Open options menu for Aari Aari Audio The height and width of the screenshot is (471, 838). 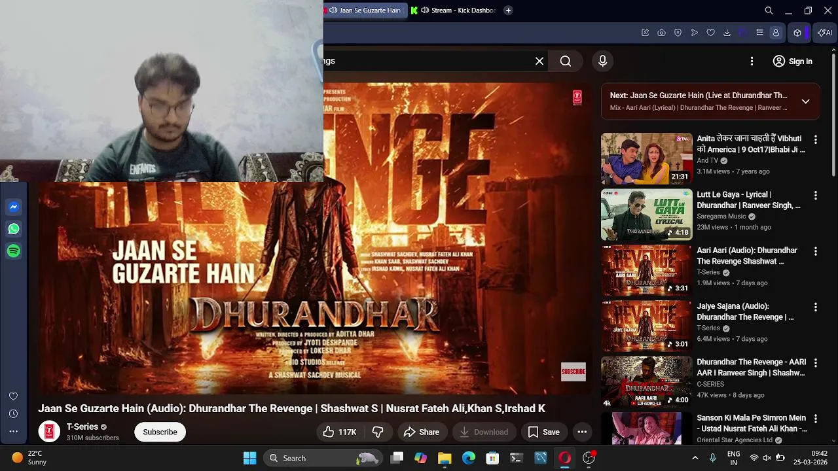815,251
